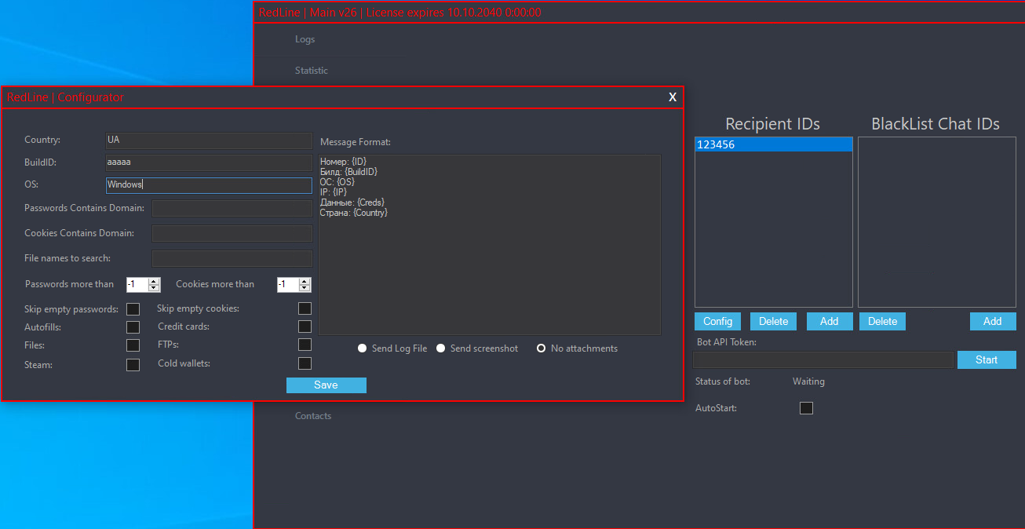Focus the Bot API Token field
This screenshot has height=529, width=1025.
(823, 359)
